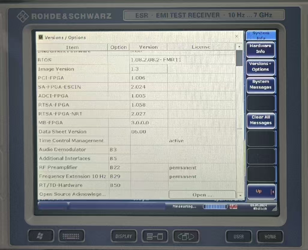
Task: Select the Versions+Options softkey
Action: click(x=260, y=67)
